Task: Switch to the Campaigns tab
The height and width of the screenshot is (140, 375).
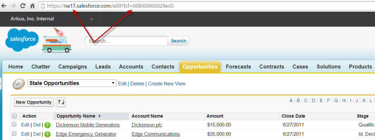Action: pos(73,67)
